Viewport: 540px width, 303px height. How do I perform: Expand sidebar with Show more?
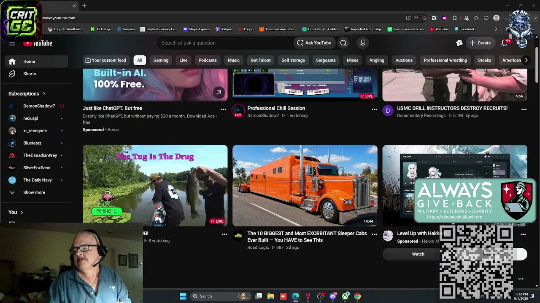[36, 192]
